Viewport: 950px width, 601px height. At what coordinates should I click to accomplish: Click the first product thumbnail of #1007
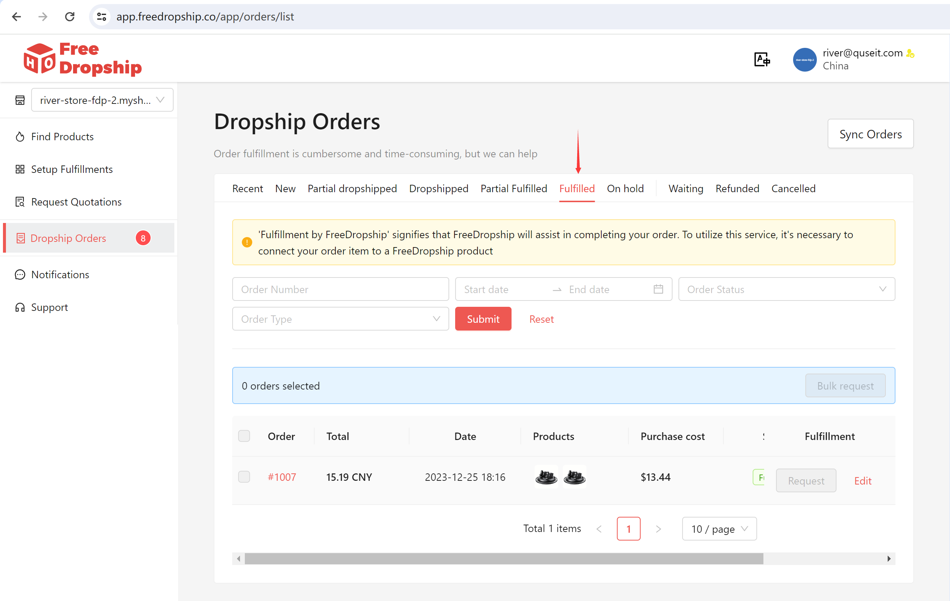click(546, 477)
